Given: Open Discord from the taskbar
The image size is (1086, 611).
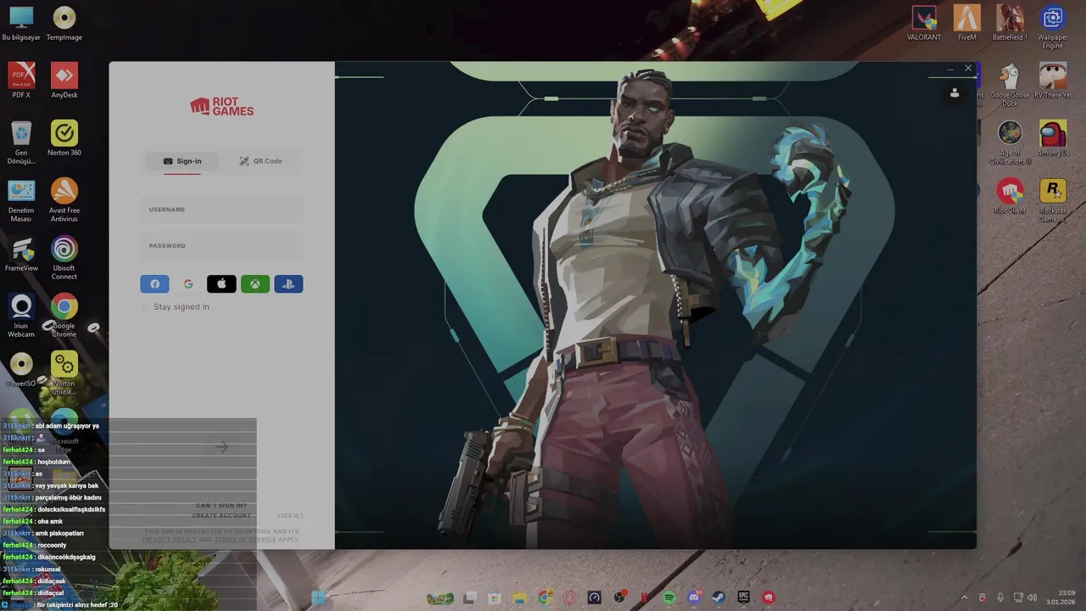Looking at the screenshot, I should tap(695, 598).
